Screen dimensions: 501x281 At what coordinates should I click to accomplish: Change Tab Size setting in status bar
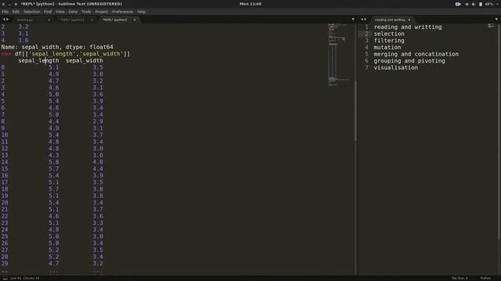tap(460, 278)
